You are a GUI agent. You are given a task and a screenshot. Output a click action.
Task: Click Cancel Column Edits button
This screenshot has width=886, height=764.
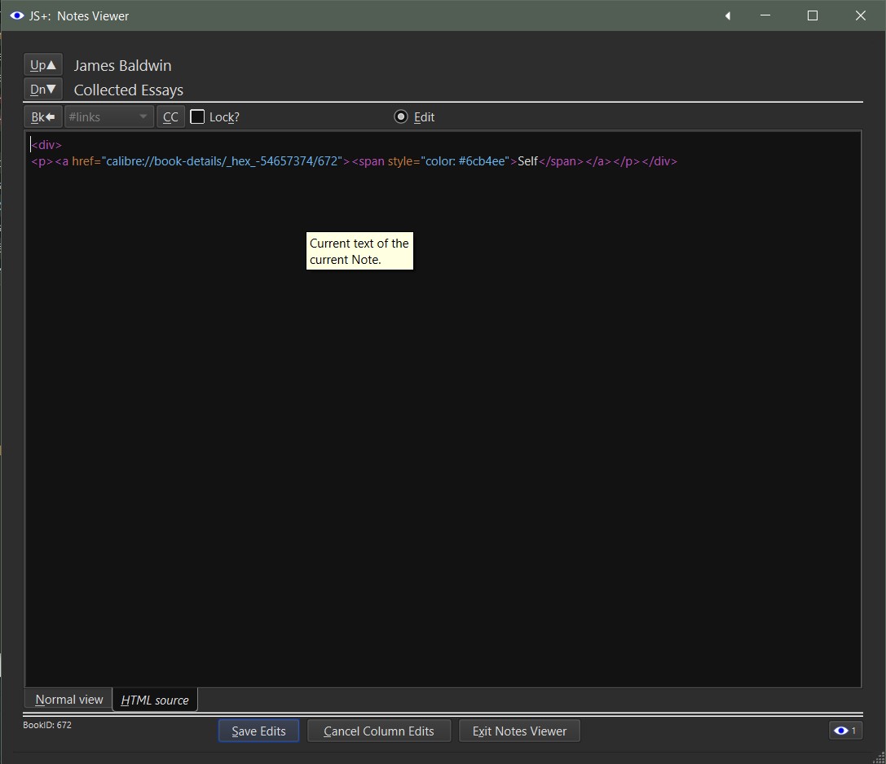(378, 731)
